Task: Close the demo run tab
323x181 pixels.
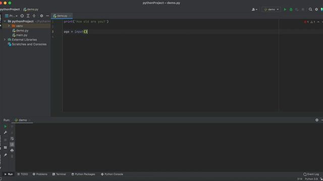Action: click(x=30, y=120)
